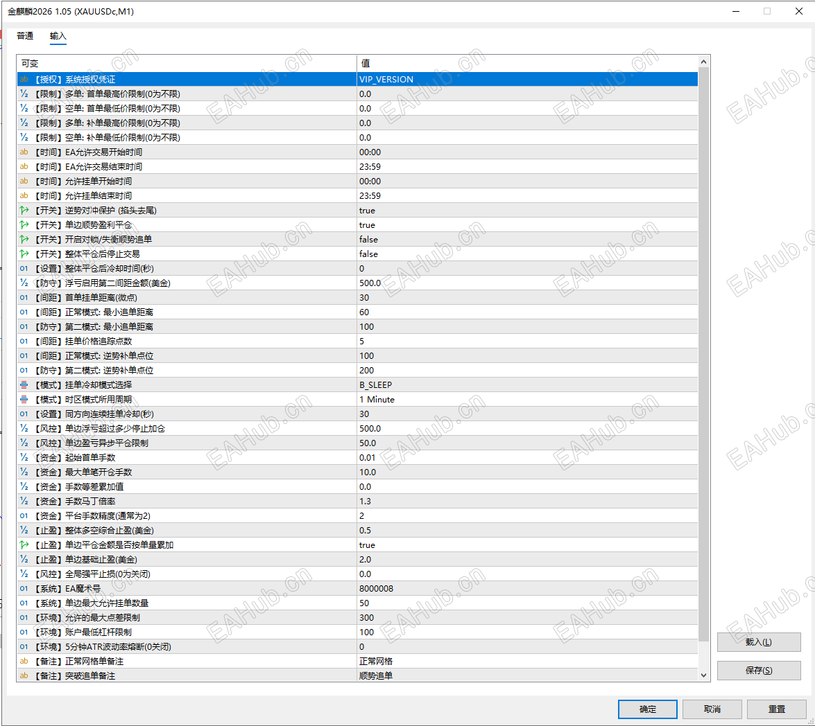Select the 输入 tab
Image resolution: width=815 pixels, height=726 pixels.
tap(58, 36)
